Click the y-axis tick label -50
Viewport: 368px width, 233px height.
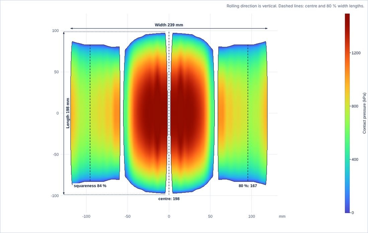[55, 154]
